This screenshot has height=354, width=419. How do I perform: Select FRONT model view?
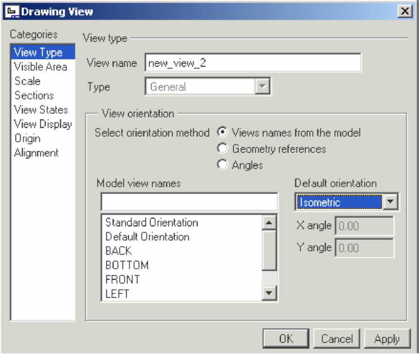(123, 280)
